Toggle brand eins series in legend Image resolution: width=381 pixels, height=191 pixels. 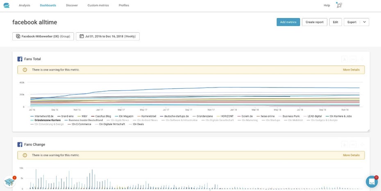click(x=66, y=116)
